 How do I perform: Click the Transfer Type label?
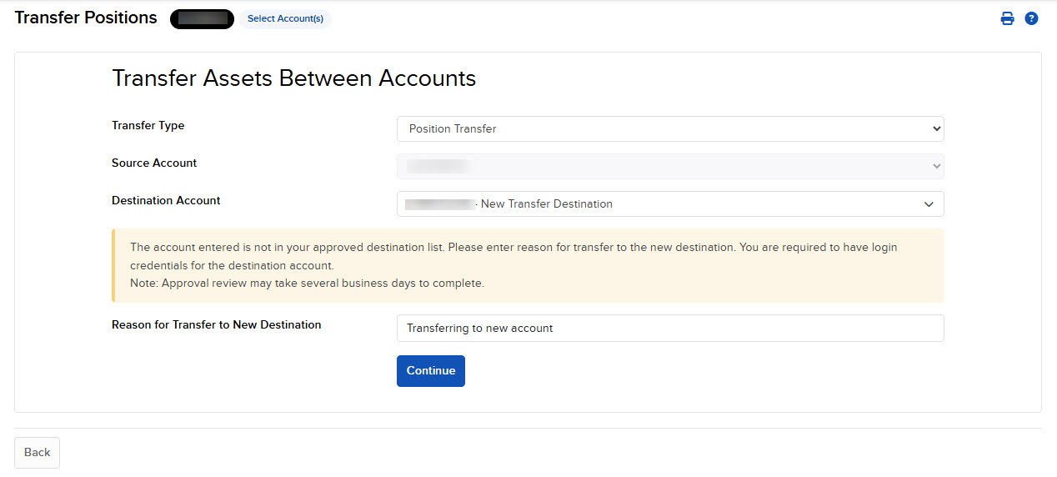point(148,126)
